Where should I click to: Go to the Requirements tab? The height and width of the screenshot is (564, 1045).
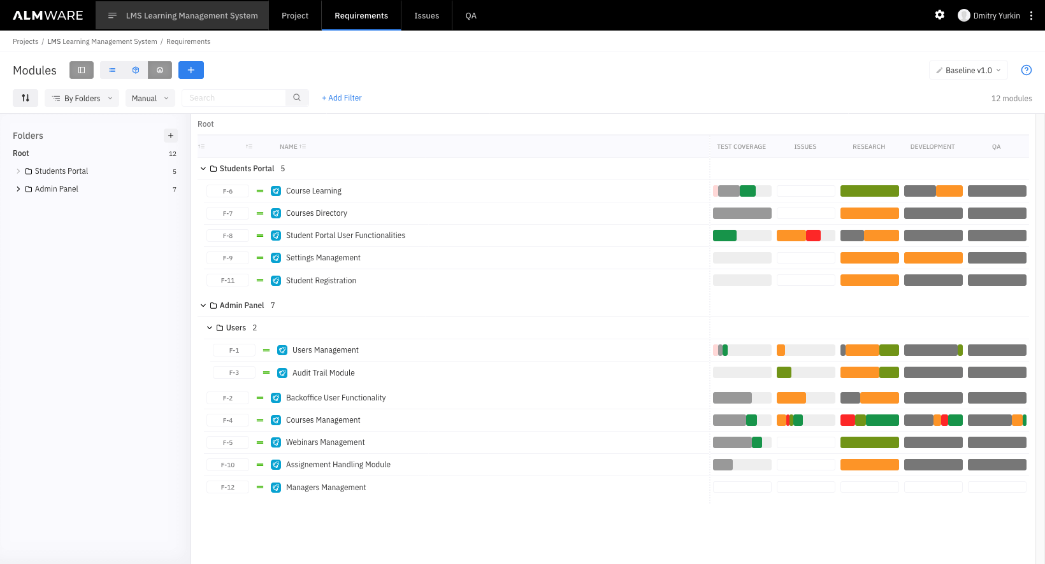[361, 15]
